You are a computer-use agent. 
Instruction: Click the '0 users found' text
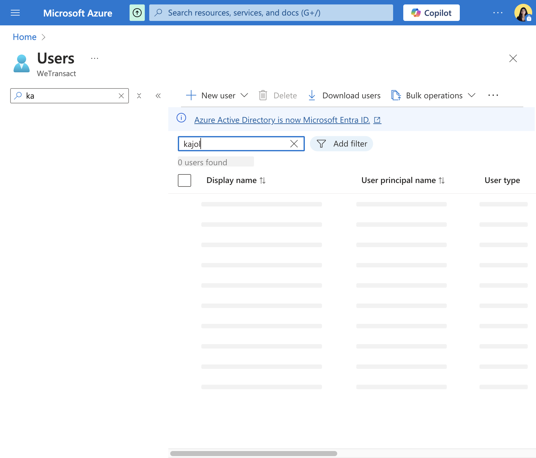[x=202, y=162]
